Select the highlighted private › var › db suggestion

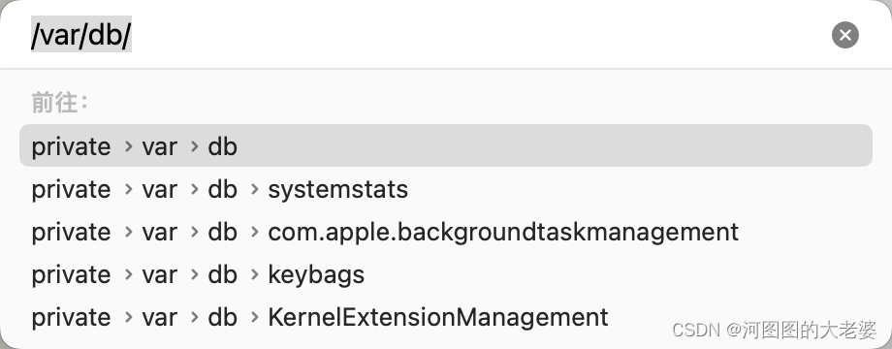(445, 145)
